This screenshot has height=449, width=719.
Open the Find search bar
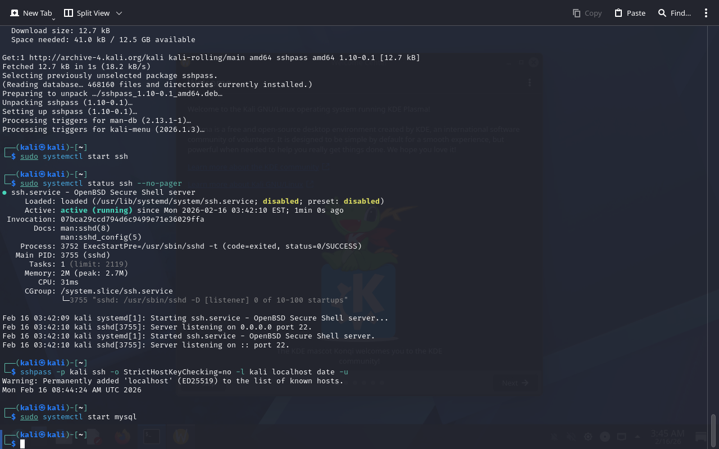point(674,13)
